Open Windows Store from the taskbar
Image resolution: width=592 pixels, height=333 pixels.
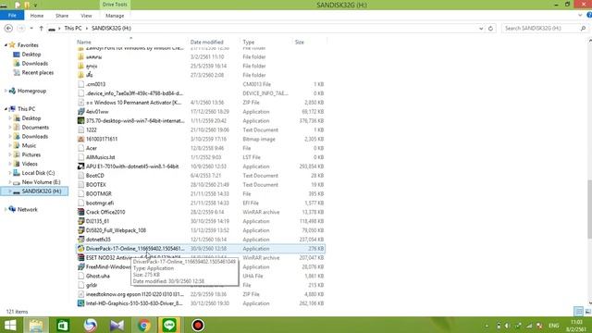point(63,325)
